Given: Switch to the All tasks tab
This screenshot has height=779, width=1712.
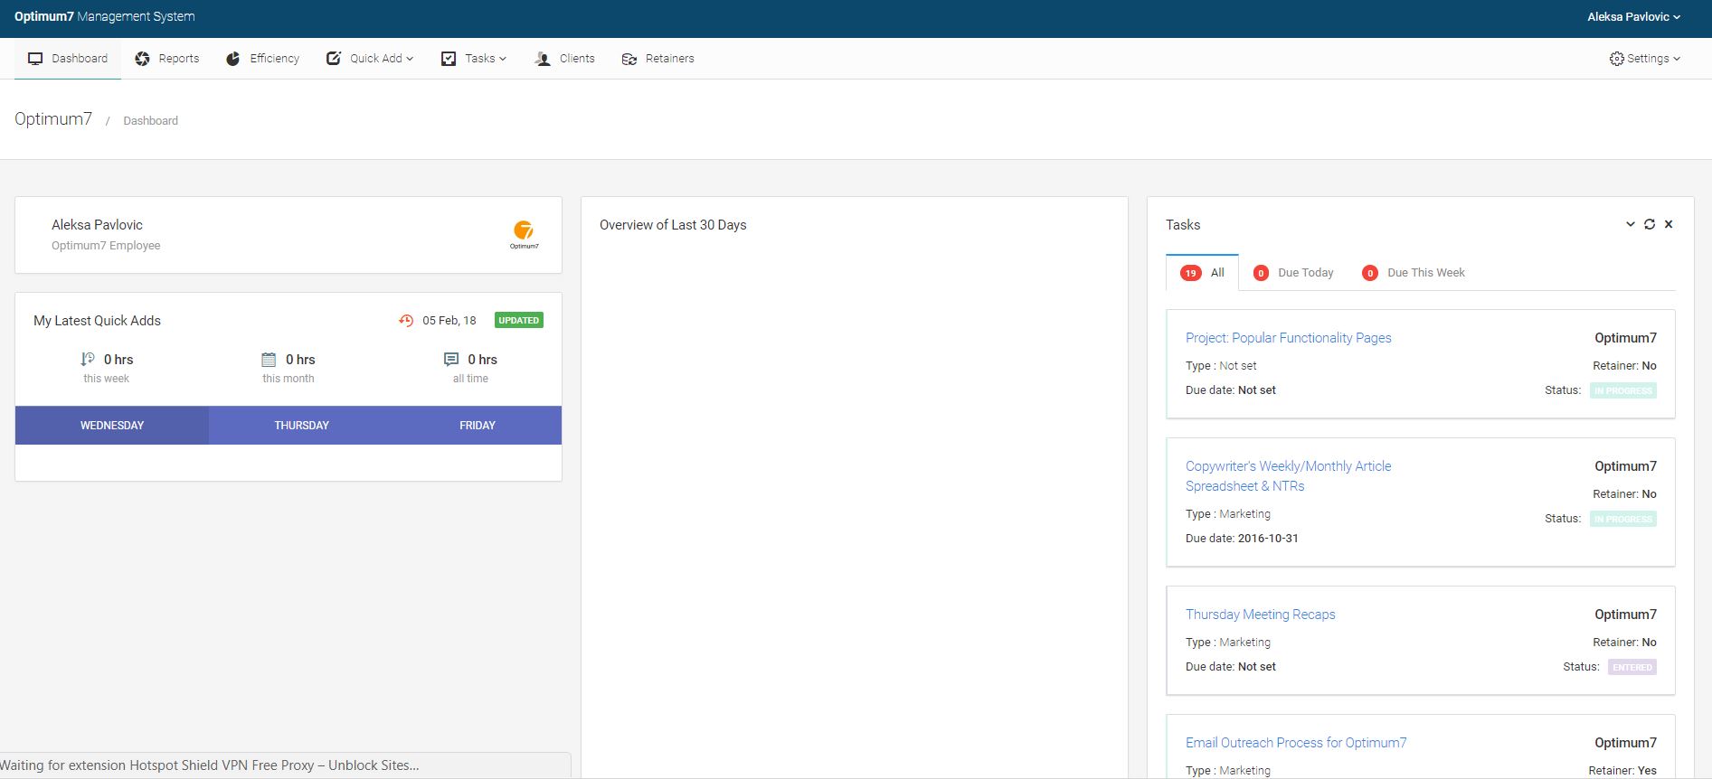Looking at the screenshot, I should 1202,272.
